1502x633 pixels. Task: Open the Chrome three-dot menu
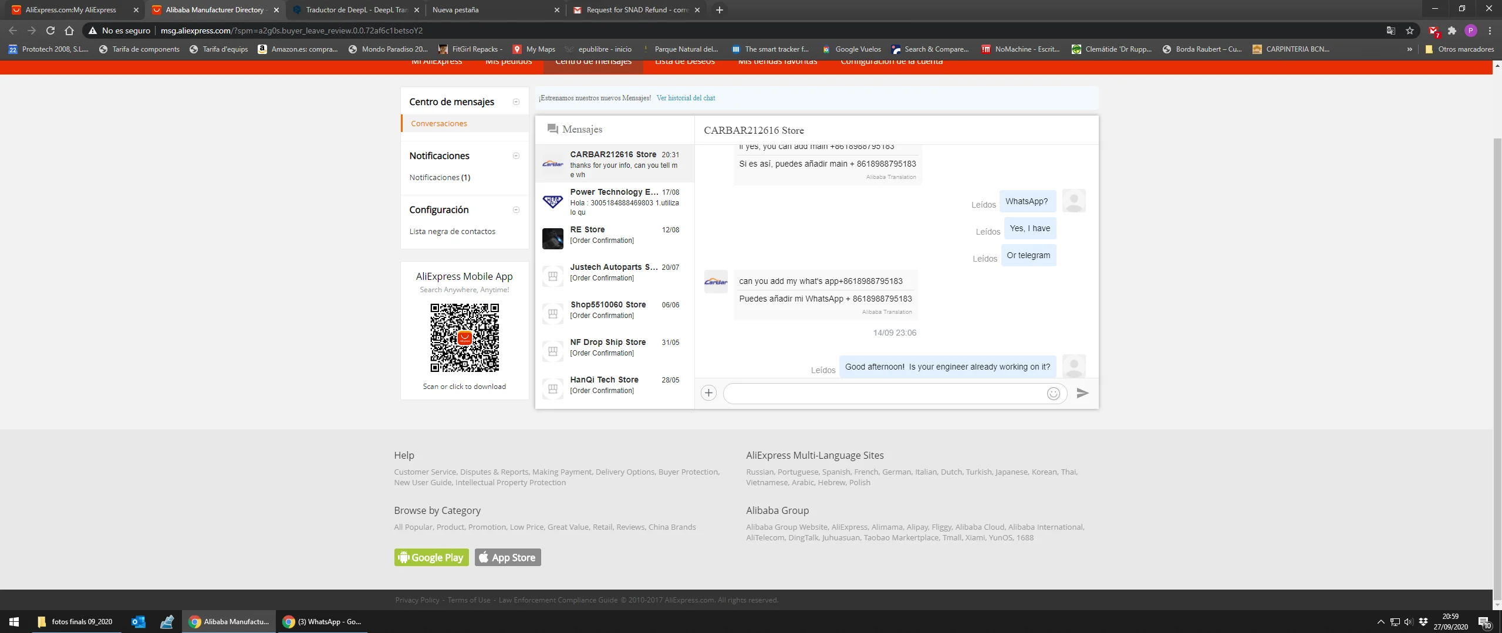pyautogui.click(x=1490, y=31)
